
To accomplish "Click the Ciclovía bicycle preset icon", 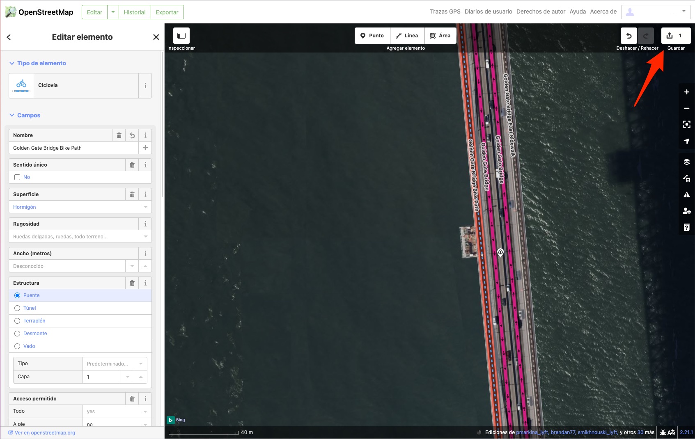I will [21, 85].
